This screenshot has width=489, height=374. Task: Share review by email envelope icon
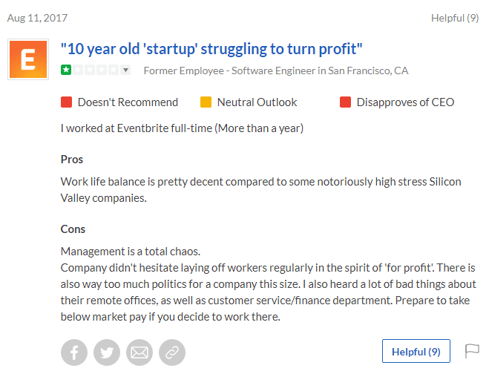(x=140, y=352)
